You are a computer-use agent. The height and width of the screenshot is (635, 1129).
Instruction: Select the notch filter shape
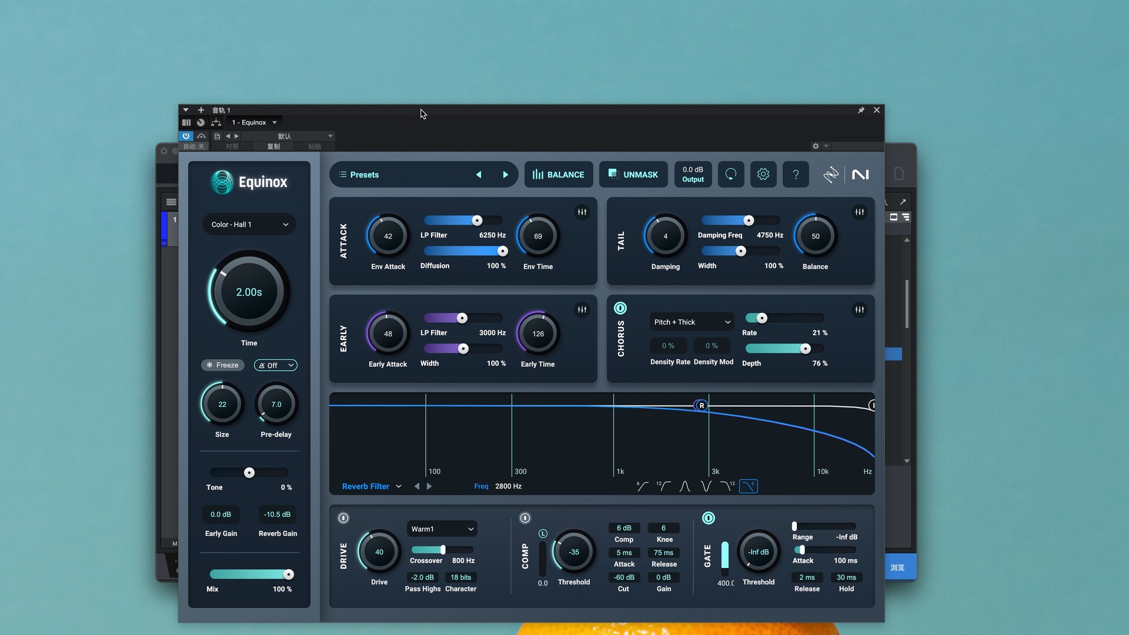(706, 486)
